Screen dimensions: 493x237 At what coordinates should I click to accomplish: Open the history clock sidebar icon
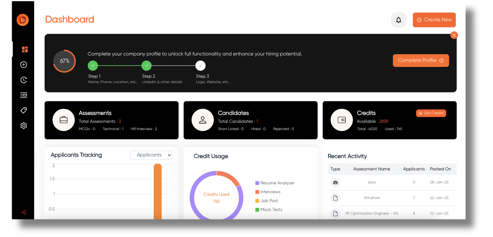(23, 80)
